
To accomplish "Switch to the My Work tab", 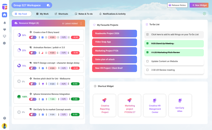I will point(42,14).
